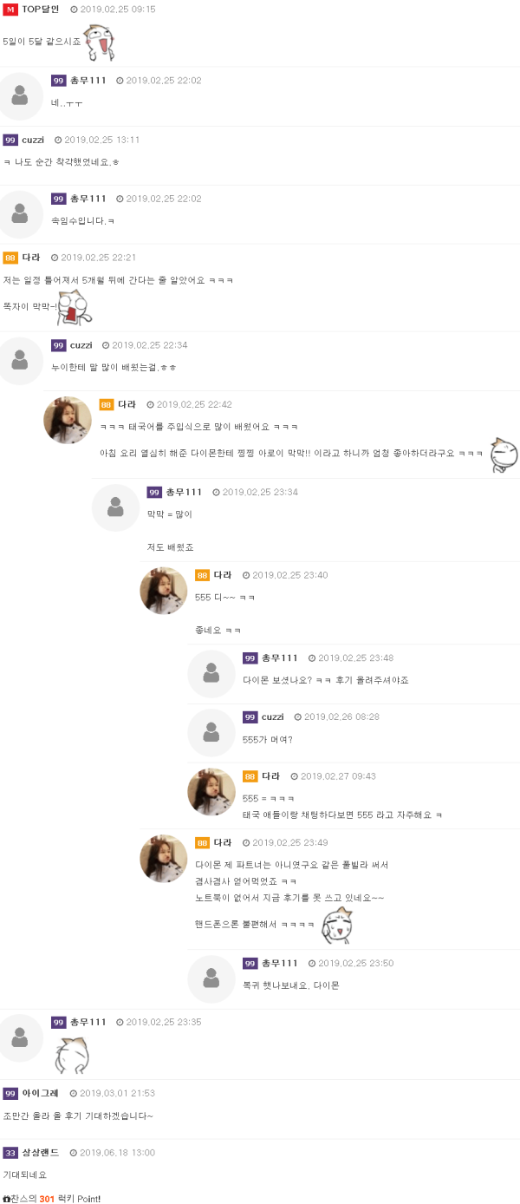Click the red M badge beside TOP달인
Viewport: 520px width, 1204px height.
click(10, 9)
